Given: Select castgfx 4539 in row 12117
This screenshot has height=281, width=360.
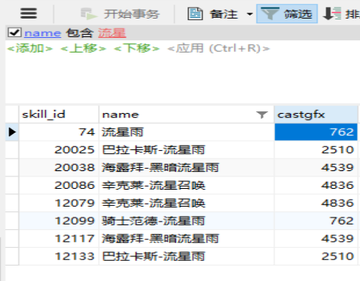Looking at the screenshot, I should coord(316,238).
